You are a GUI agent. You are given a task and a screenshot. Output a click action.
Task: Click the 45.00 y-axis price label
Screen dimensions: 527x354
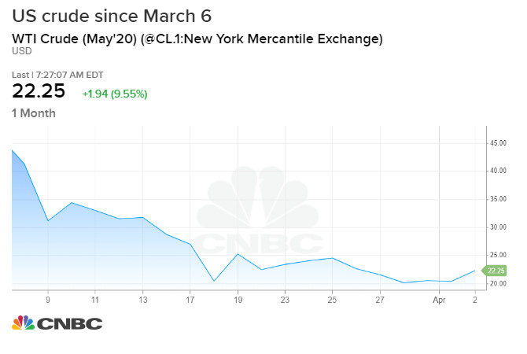coord(497,143)
